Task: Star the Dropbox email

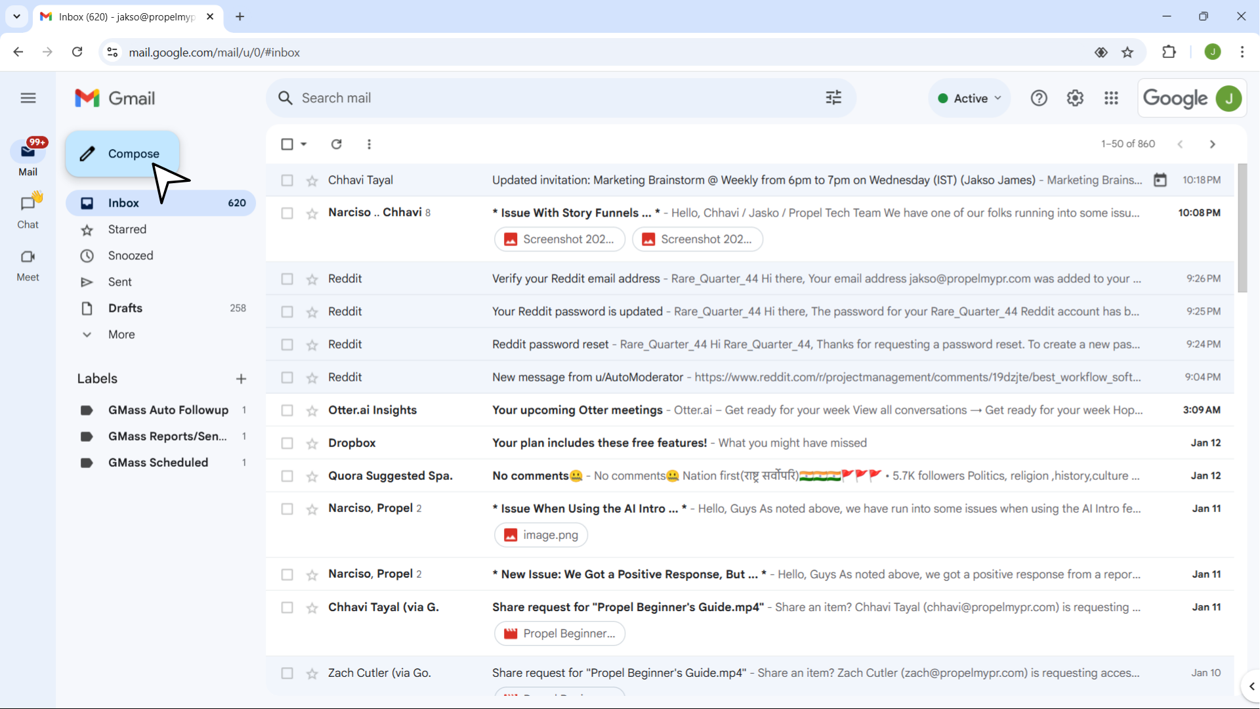Action: 312,444
